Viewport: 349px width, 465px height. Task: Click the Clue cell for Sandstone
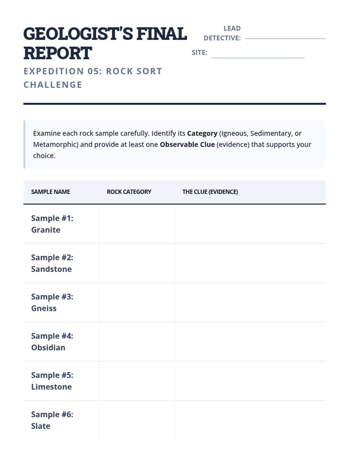tap(250, 263)
